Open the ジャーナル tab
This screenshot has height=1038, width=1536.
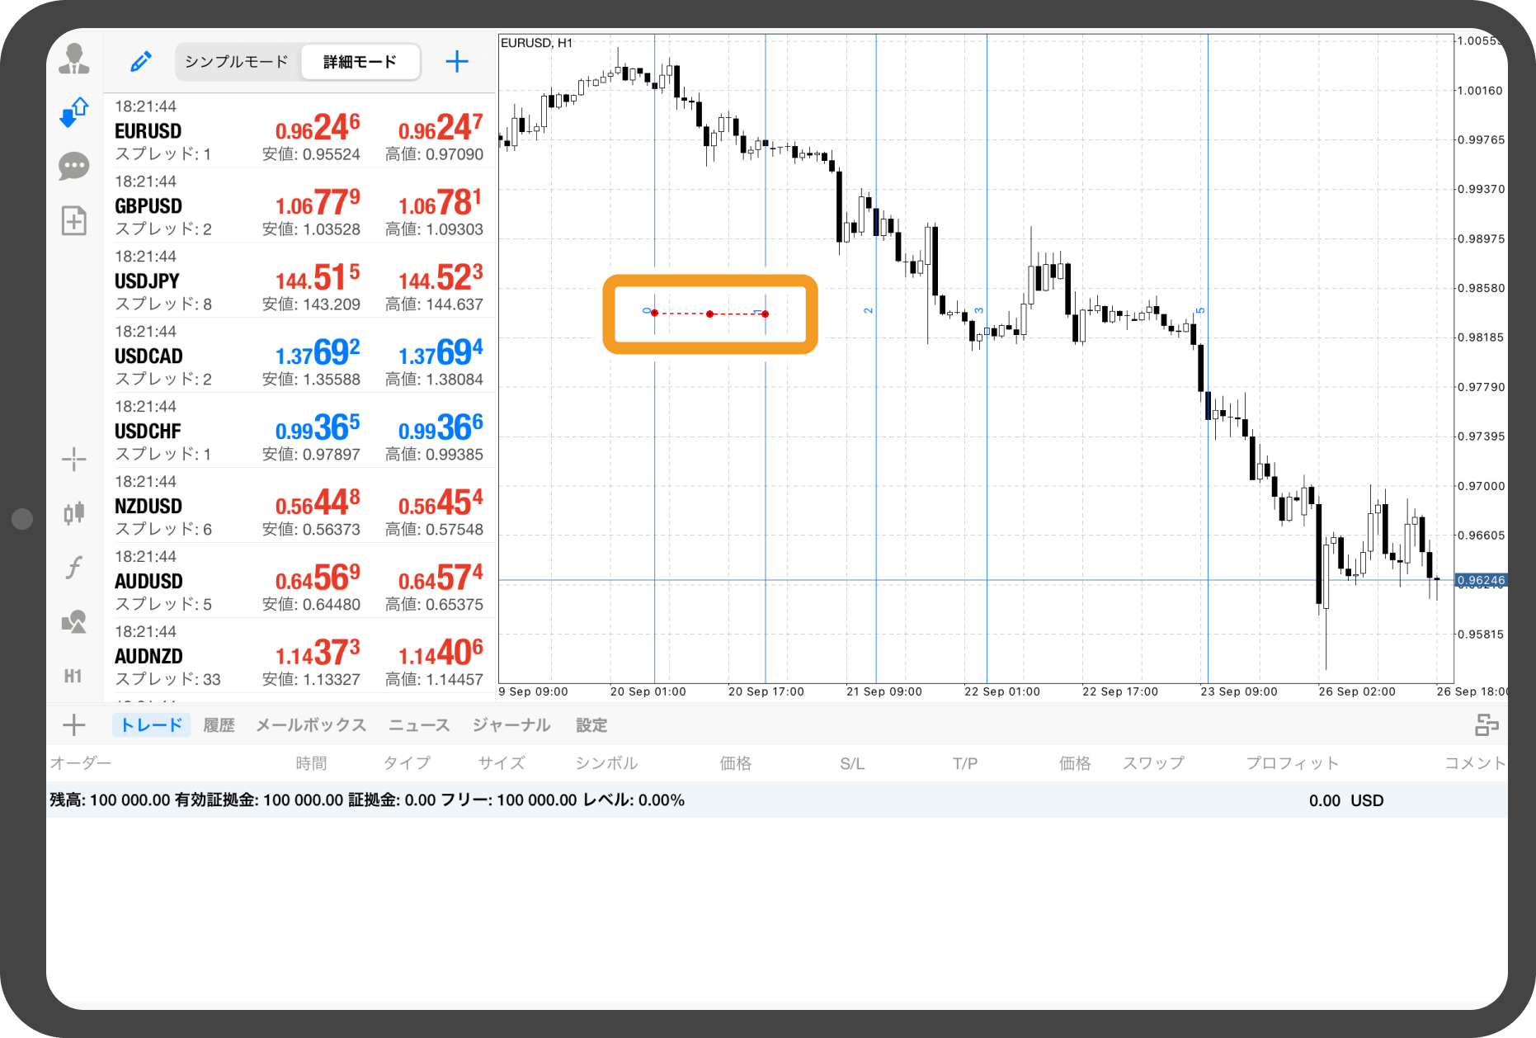point(511,725)
